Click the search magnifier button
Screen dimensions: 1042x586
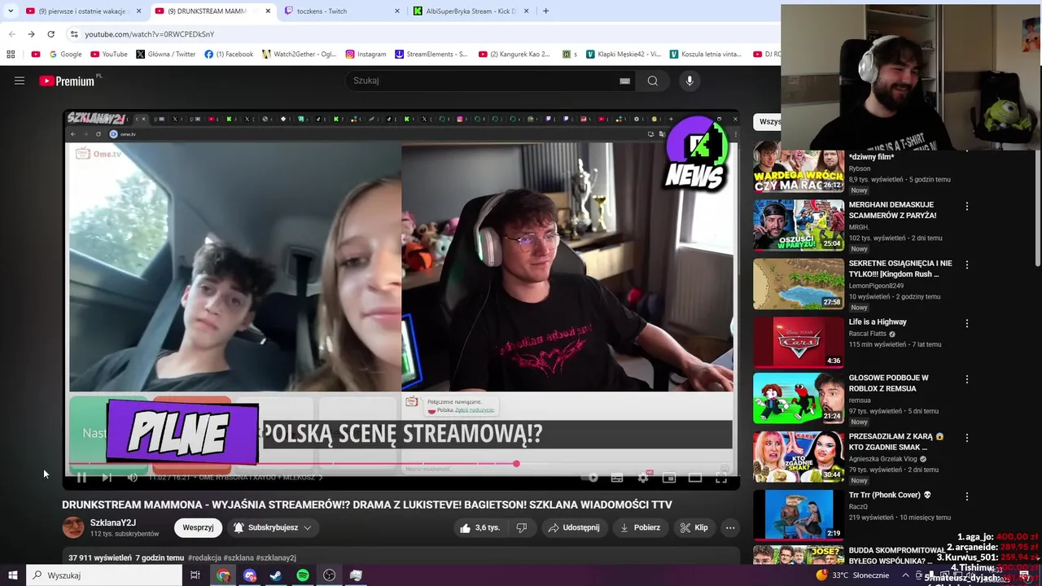click(652, 81)
